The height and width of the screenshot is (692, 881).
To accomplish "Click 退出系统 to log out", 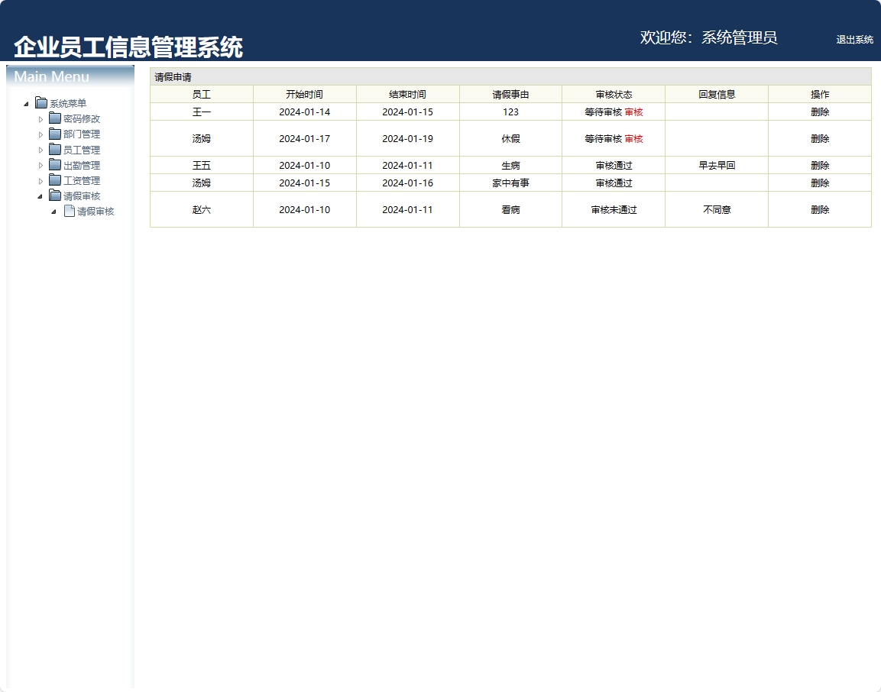I will [854, 40].
